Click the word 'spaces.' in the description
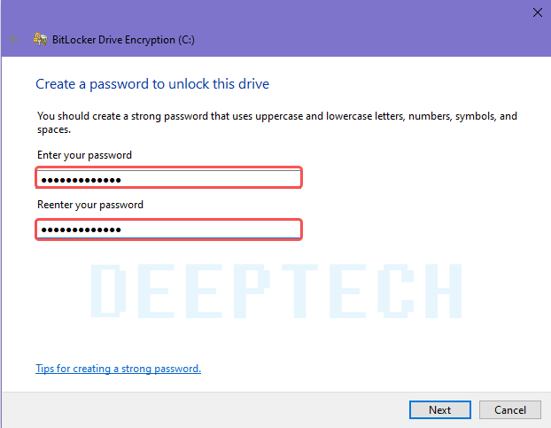 coord(54,129)
